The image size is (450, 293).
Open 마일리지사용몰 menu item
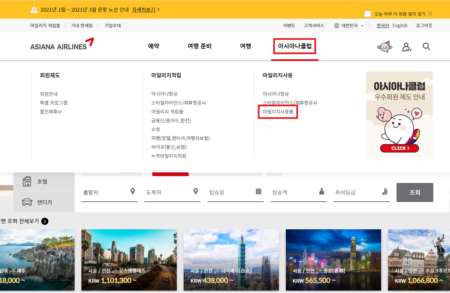click(x=278, y=112)
